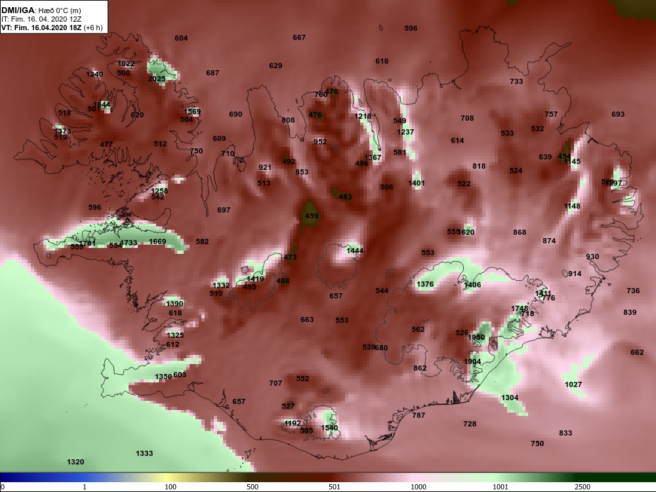This screenshot has height=492, width=656.
Task: Click the 1325 height value
Action: pos(175,335)
